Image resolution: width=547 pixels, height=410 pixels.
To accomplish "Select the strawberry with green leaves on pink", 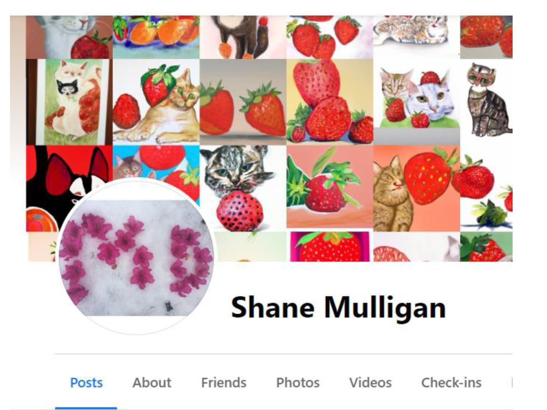I will (330, 188).
